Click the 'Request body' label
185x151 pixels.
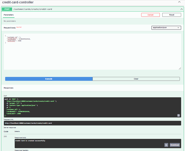[10, 28]
